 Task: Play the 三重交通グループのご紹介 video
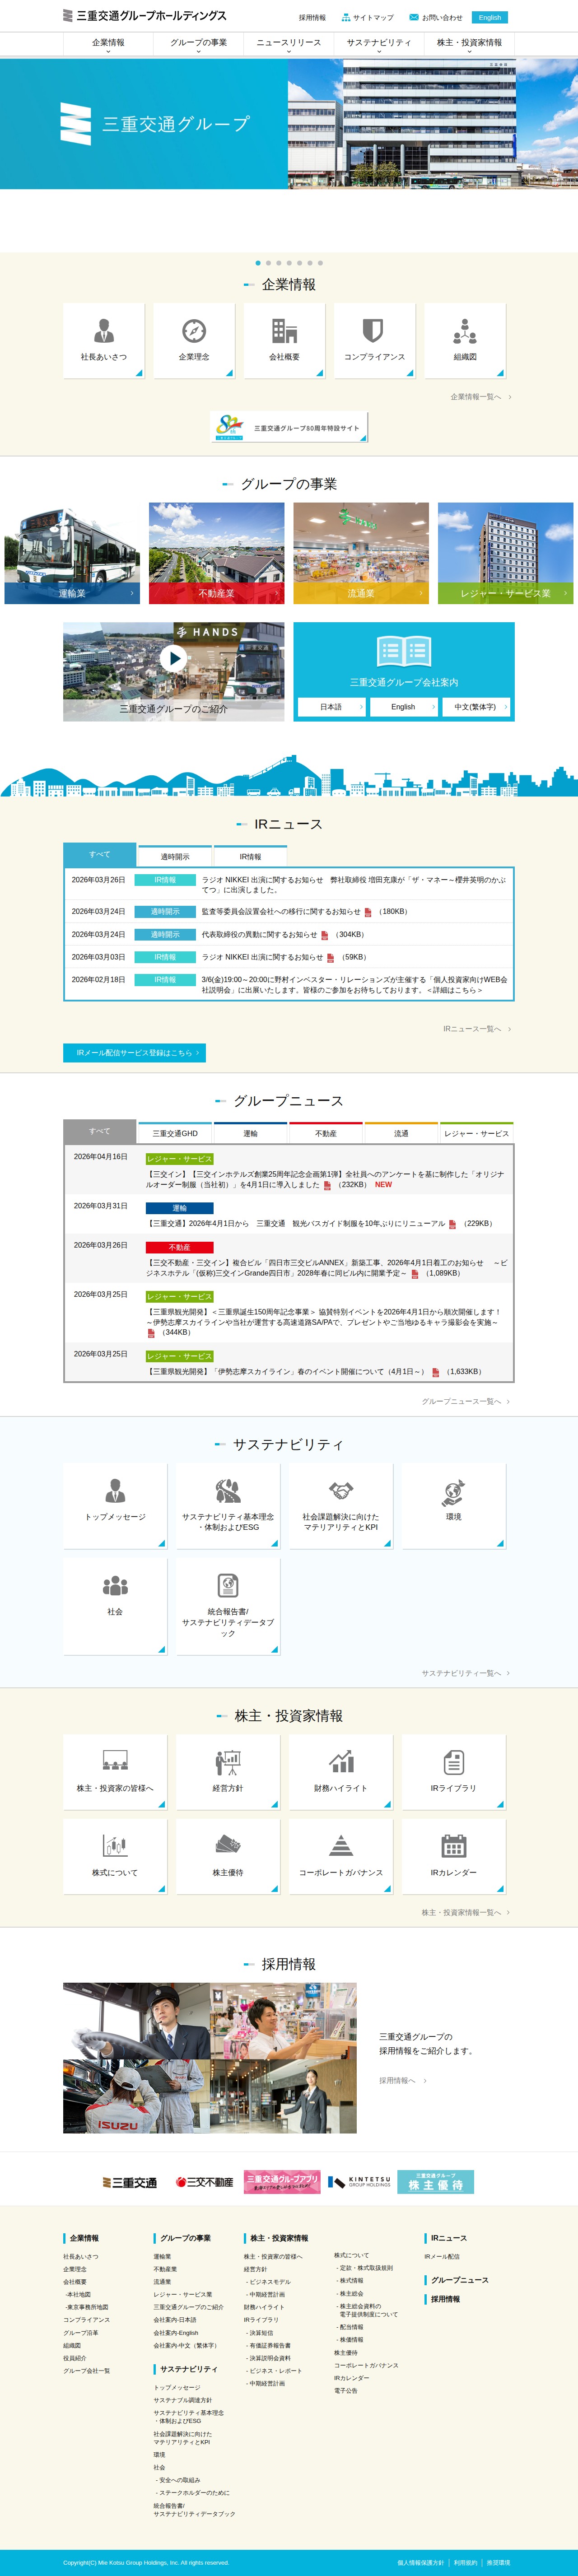coord(174,658)
